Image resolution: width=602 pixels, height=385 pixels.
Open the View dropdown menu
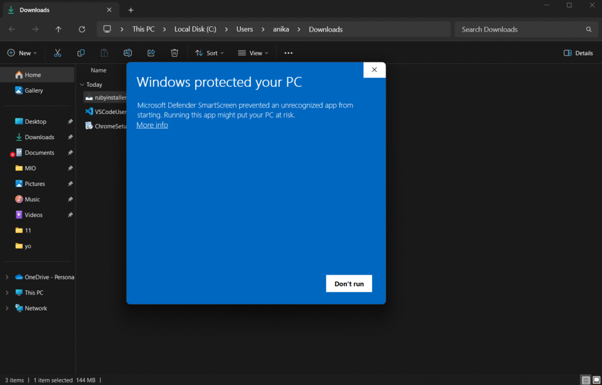(x=253, y=53)
